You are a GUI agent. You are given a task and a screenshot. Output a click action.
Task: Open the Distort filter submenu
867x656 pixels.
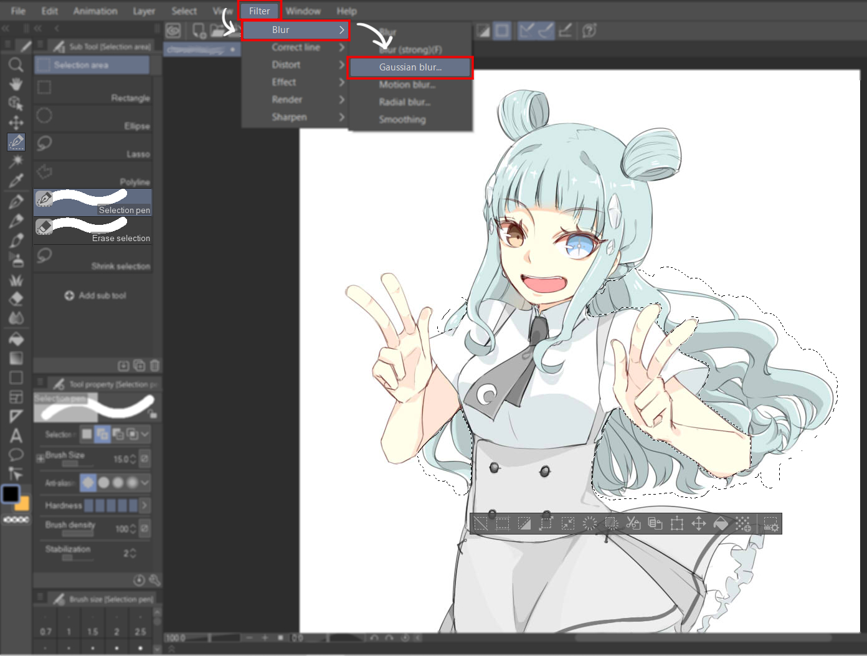pyautogui.click(x=287, y=64)
